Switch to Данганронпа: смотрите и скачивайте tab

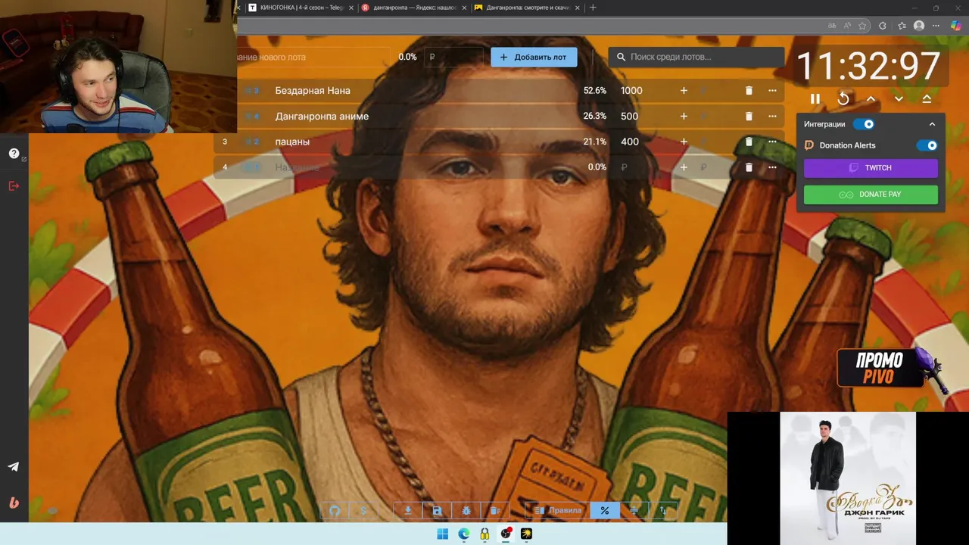click(527, 8)
